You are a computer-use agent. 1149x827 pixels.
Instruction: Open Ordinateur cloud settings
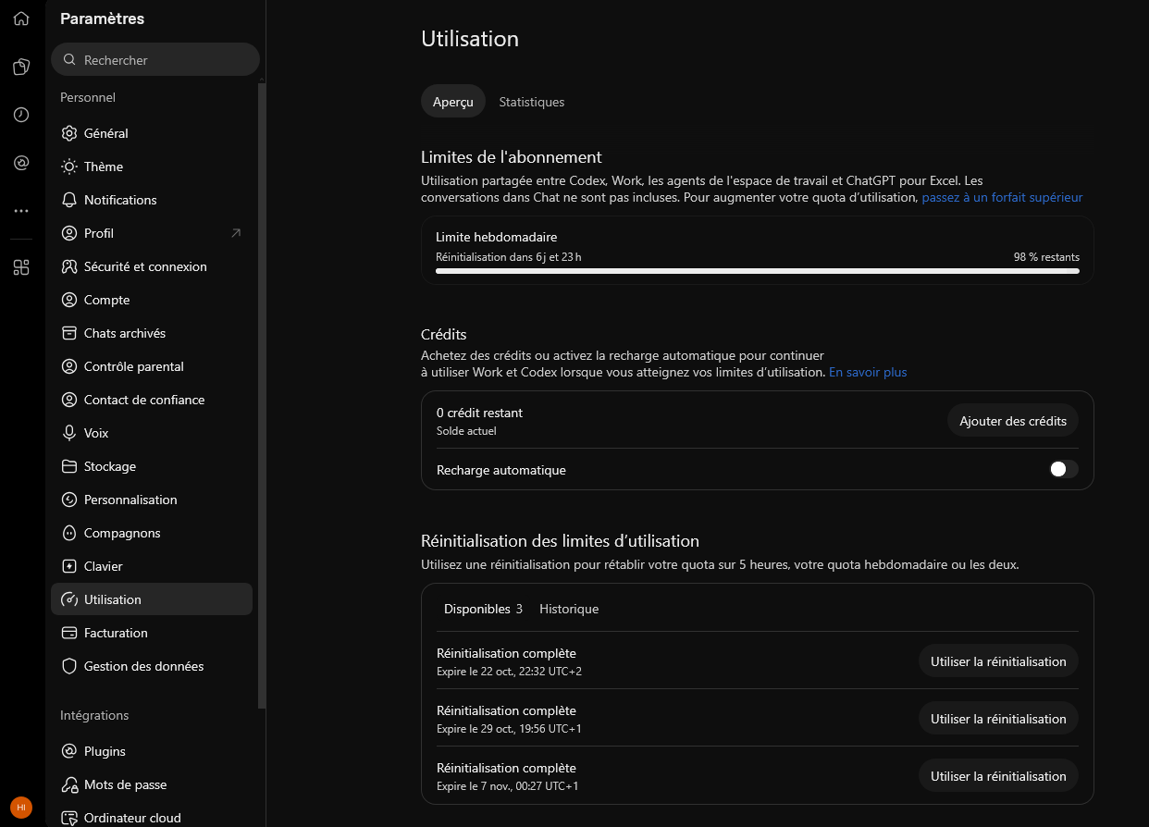coord(152,818)
